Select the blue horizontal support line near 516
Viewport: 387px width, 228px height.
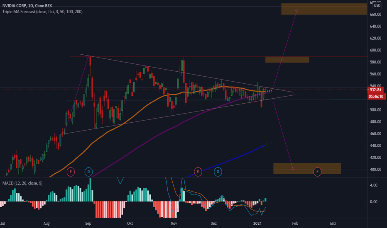pos(217,100)
